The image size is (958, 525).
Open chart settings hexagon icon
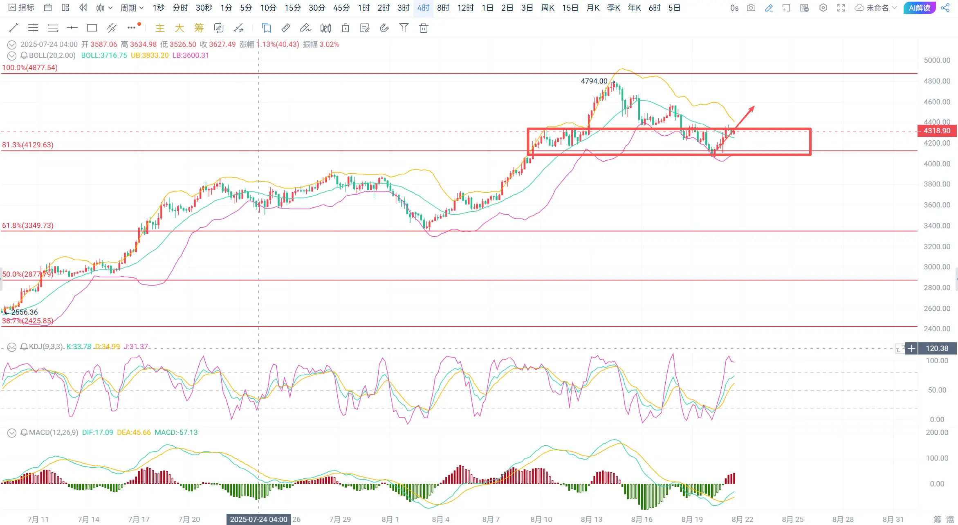coord(823,7)
